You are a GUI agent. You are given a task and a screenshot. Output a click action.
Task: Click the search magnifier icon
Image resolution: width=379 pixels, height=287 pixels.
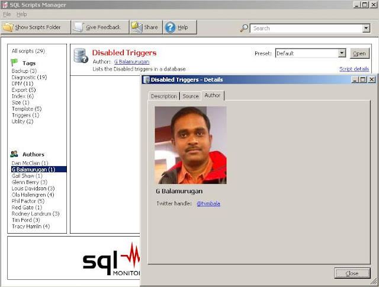[244, 28]
